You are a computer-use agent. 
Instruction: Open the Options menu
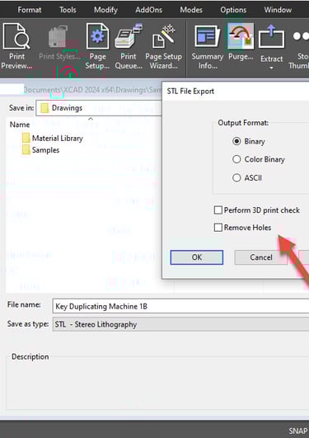[x=233, y=10]
